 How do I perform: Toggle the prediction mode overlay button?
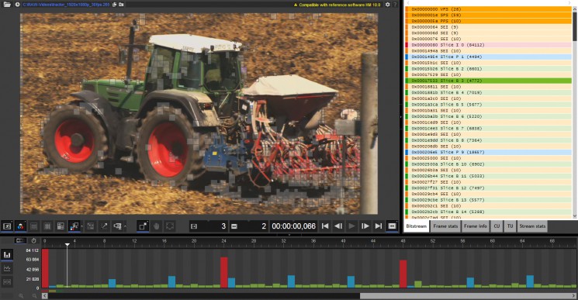coord(74,226)
